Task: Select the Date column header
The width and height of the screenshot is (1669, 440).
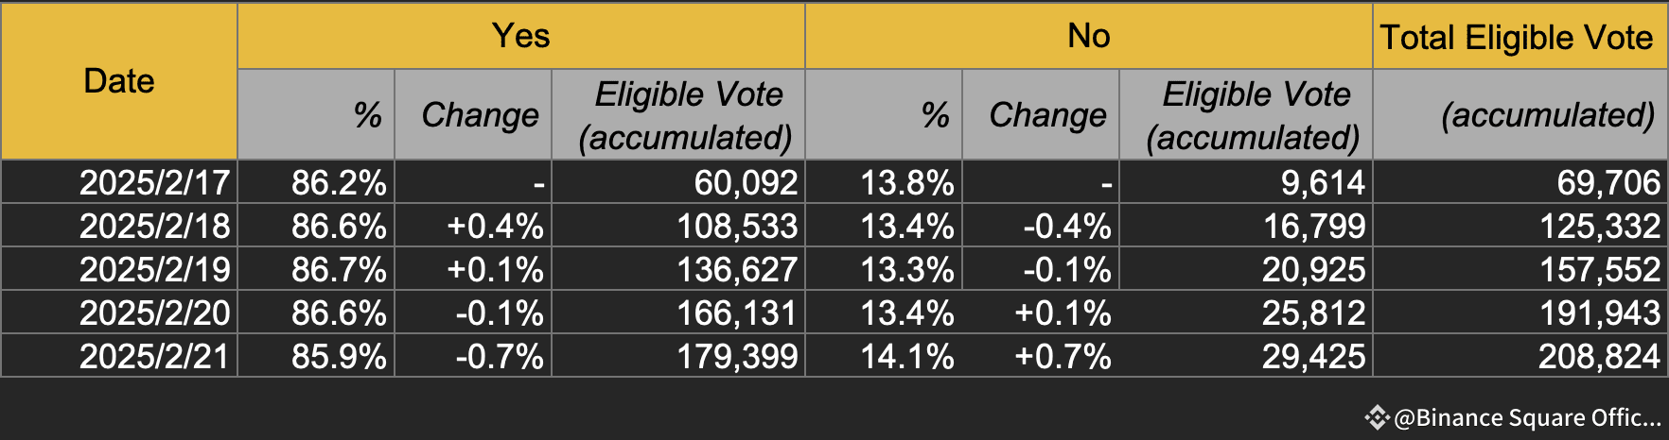Action: tap(119, 81)
